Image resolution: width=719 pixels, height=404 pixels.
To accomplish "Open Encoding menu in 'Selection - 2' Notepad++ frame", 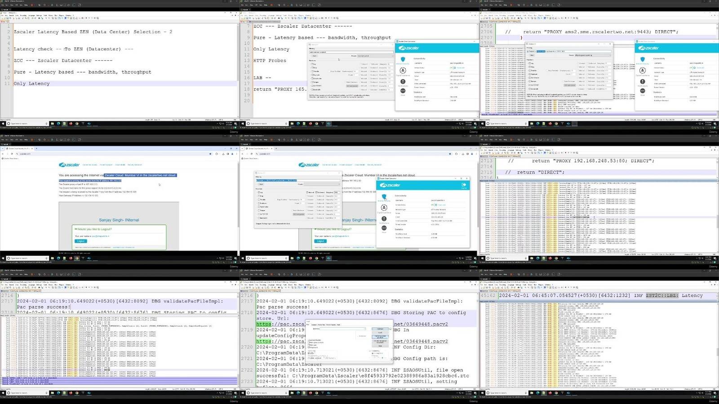I will (x=22, y=15).
